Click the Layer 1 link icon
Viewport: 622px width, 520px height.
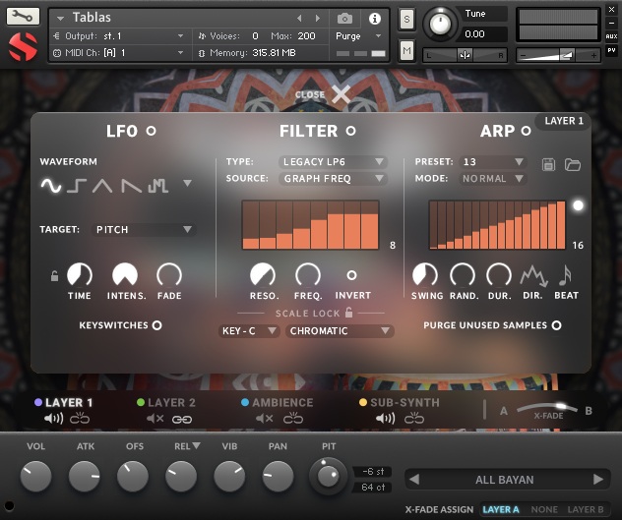click(80, 419)
